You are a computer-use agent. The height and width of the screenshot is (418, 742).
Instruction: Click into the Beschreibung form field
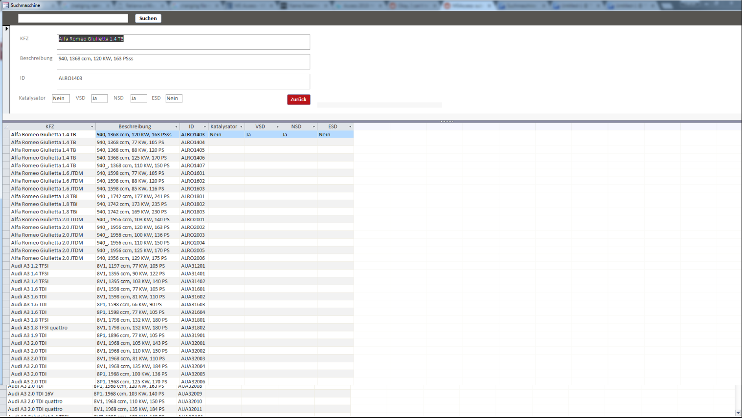183,62
